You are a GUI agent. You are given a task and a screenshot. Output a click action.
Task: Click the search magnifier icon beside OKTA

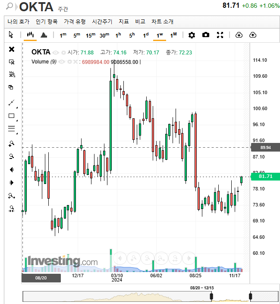pyautogui.click(x=9, y=6)
